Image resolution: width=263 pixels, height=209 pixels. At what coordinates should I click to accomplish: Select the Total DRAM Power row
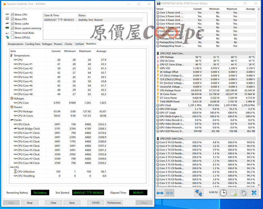tap(206, 102)
